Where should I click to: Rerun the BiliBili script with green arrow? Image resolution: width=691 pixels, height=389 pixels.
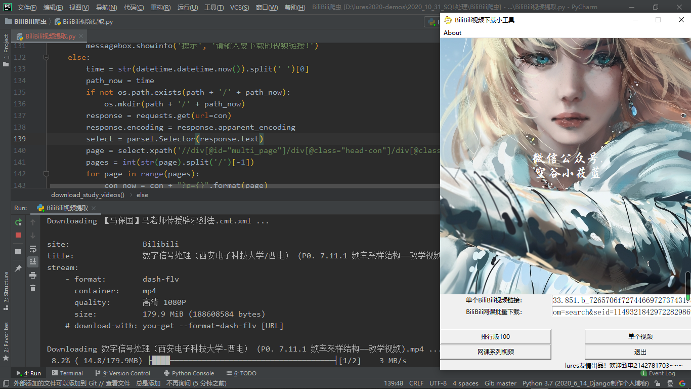coord(18,222)
